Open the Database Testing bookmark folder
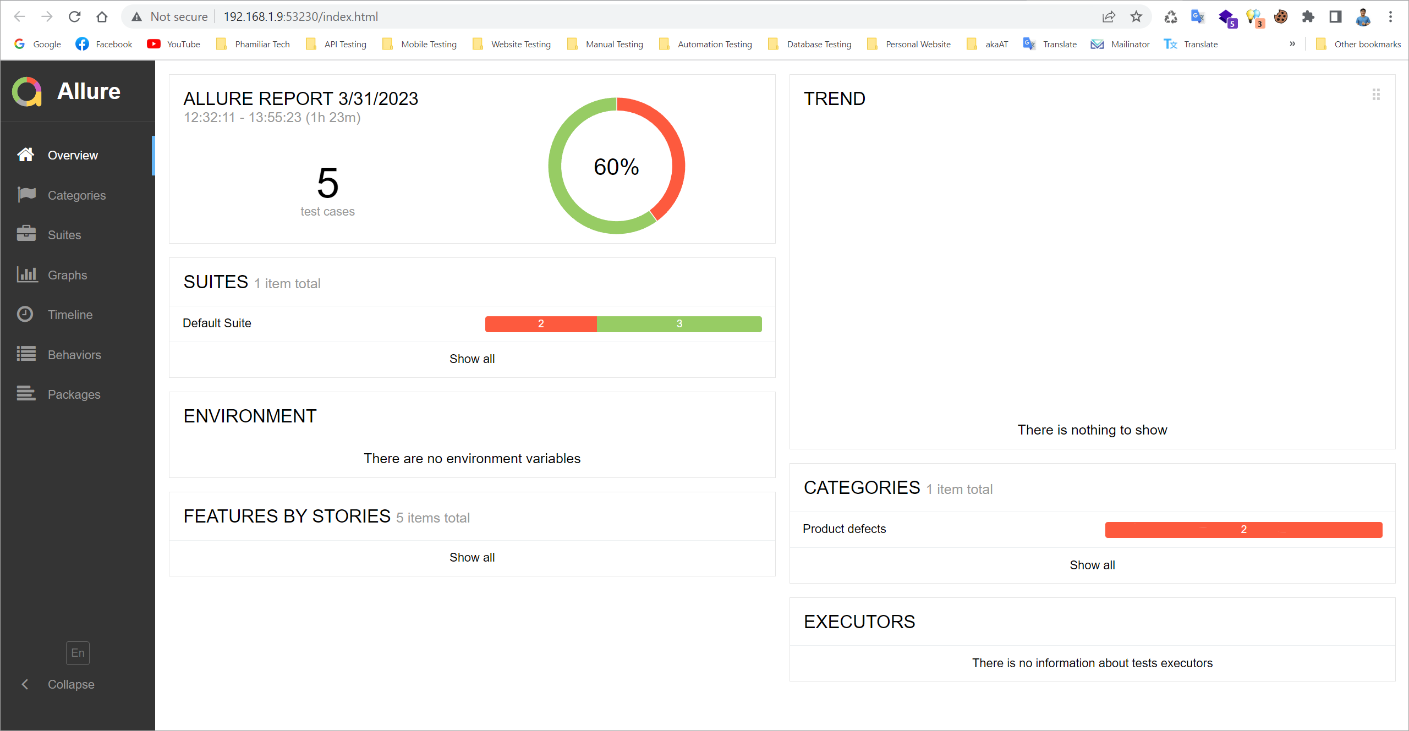 coord(810,44)
